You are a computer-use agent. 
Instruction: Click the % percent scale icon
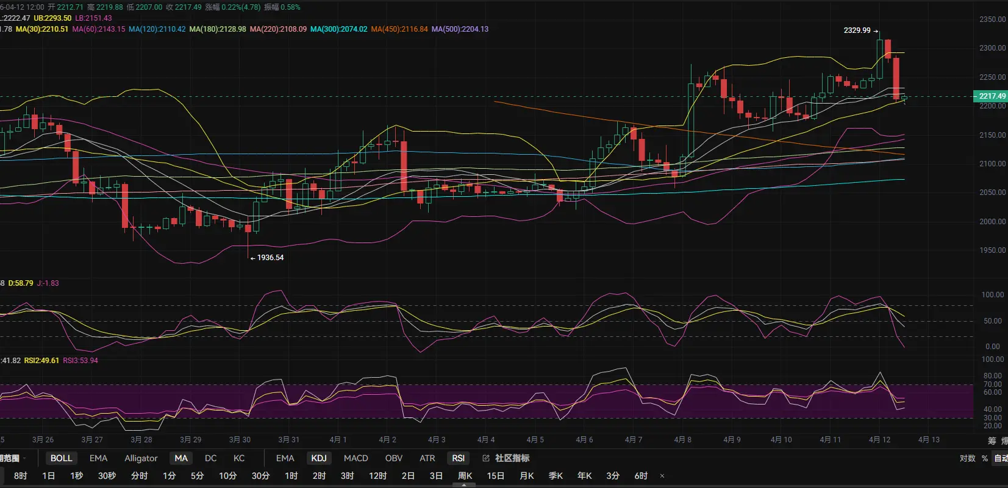click(985, 458)
